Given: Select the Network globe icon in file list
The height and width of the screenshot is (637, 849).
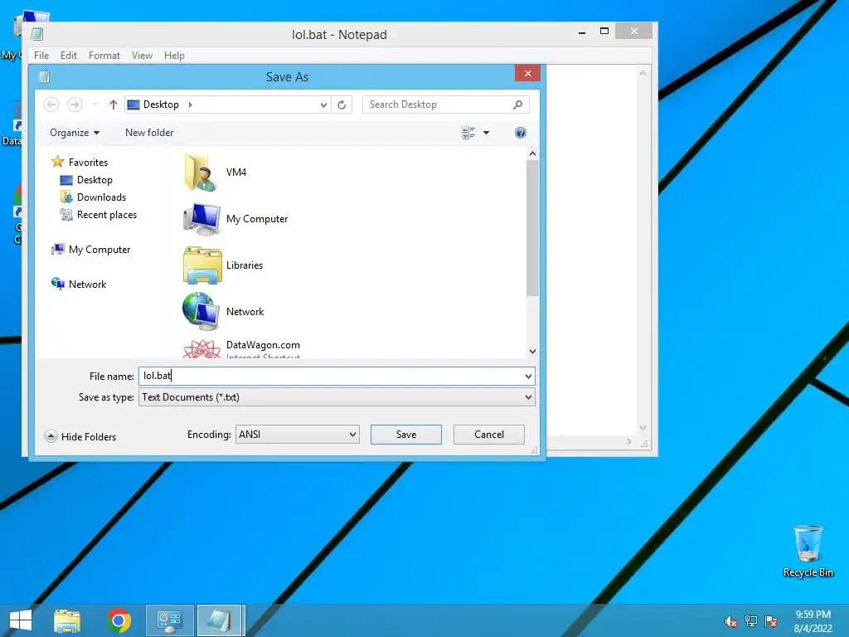Looking at the screenshot, I should click(x=201, y=312).
